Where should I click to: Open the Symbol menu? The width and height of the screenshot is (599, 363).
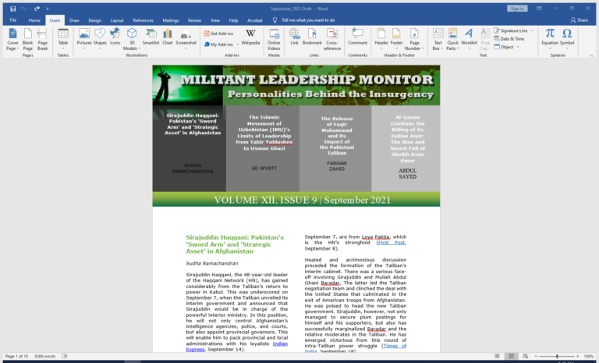567,39
